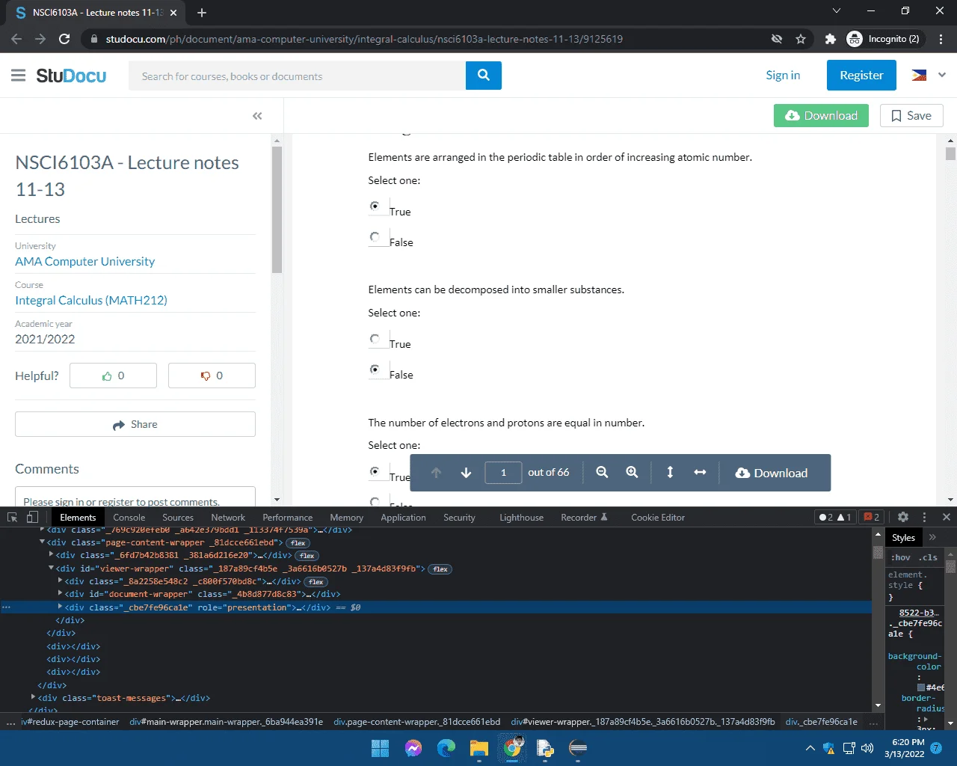Show hidden system tray icons
Screen dimensions: 957x766
810,748
